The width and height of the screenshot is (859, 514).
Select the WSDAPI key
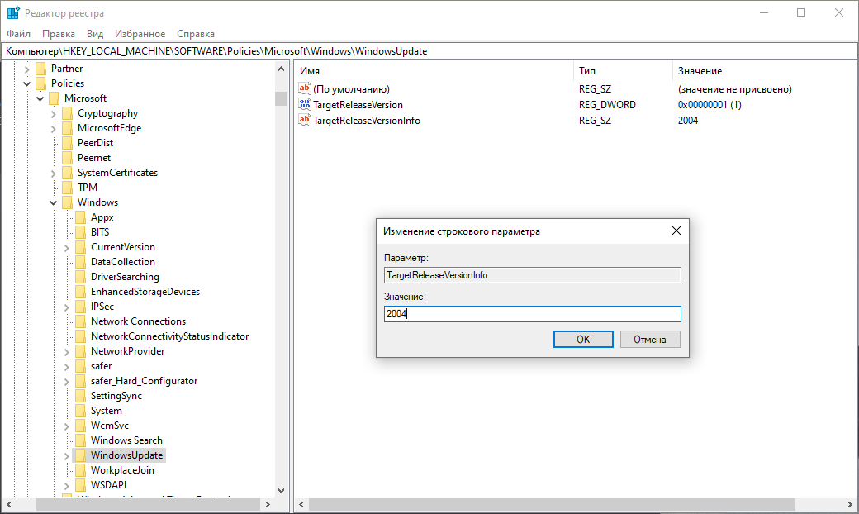point(108,484)
